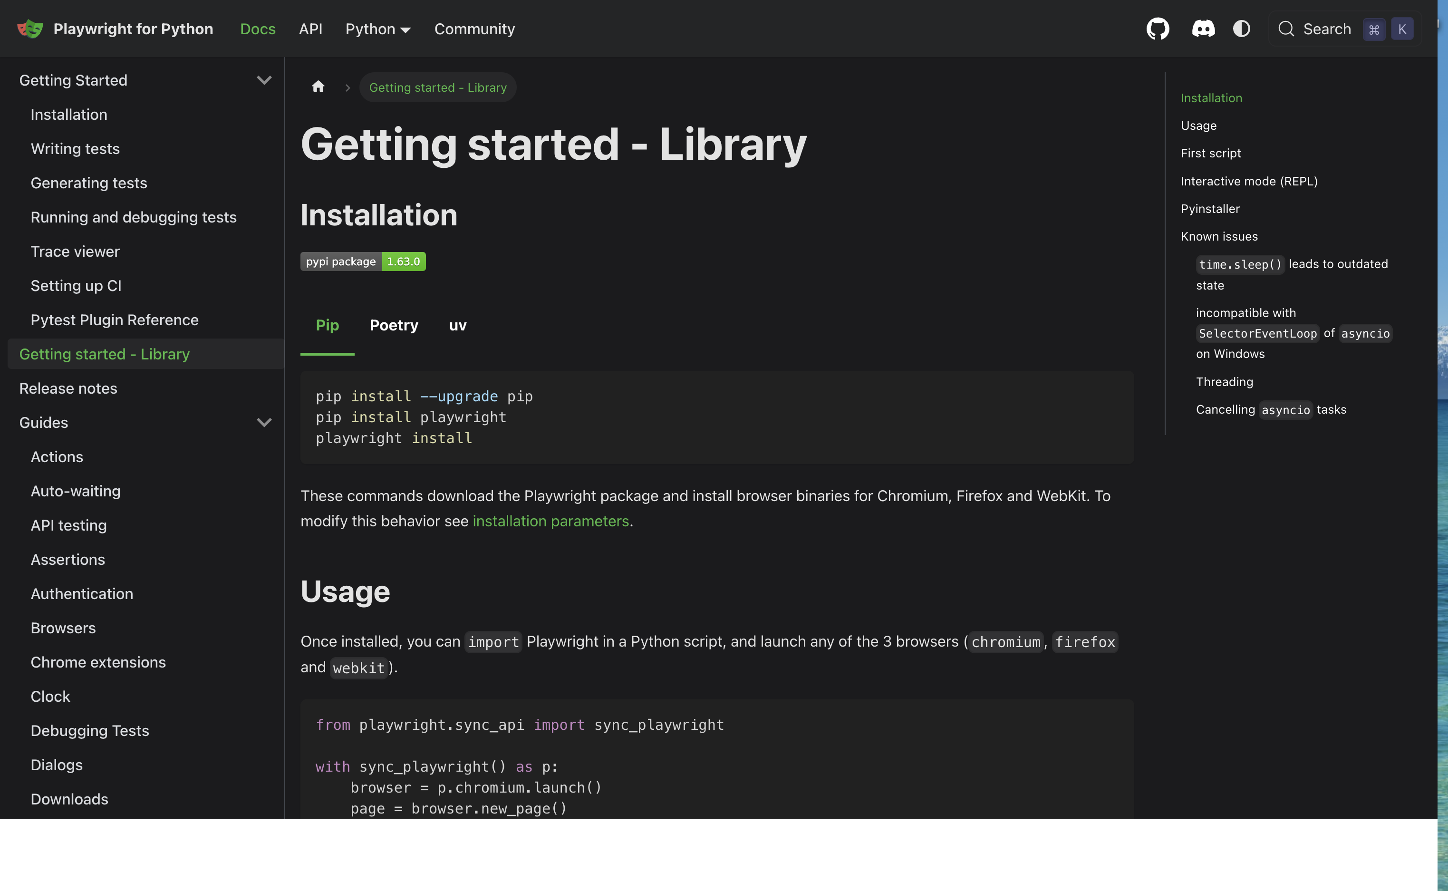Click Playwright for Python title link
The width and height of the screenshot is (1448, 891).
133,29
